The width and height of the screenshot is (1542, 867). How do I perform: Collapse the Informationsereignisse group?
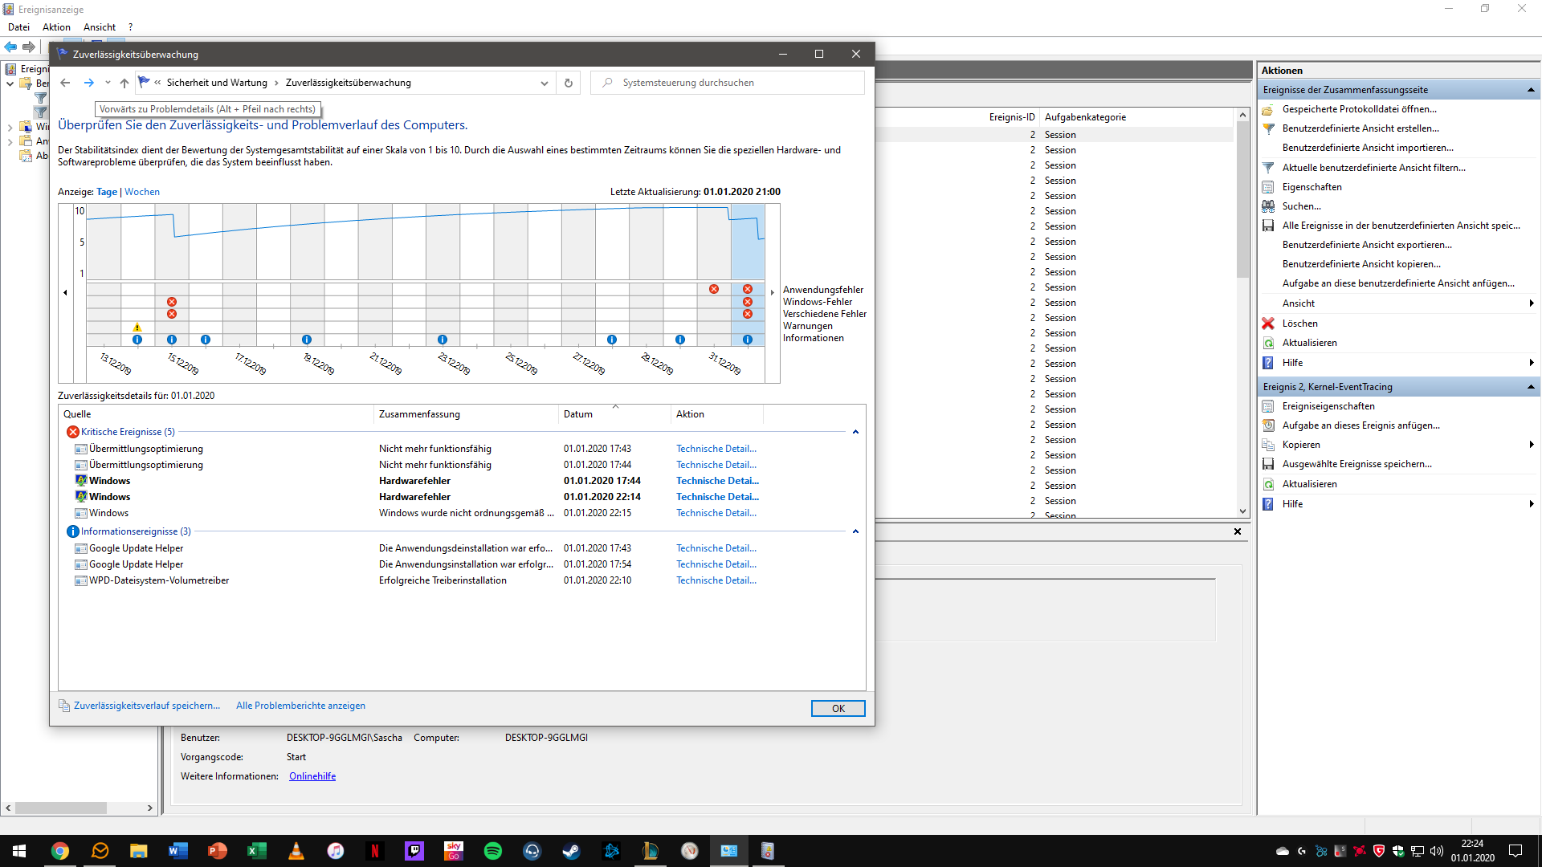(855, 531)
